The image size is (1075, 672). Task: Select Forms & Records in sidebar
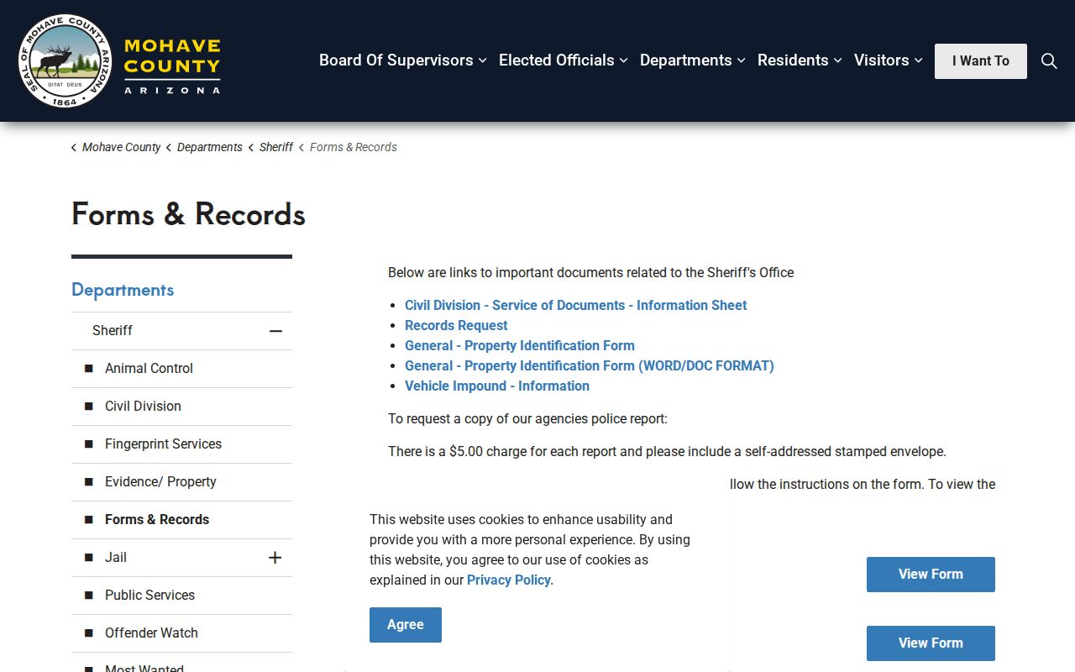(157, 520)
